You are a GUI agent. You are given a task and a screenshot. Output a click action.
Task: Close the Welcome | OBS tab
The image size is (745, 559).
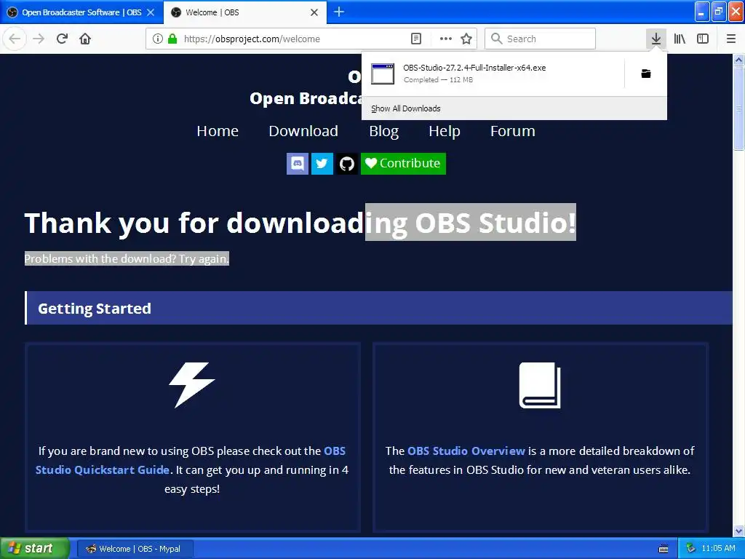point(314,12)
